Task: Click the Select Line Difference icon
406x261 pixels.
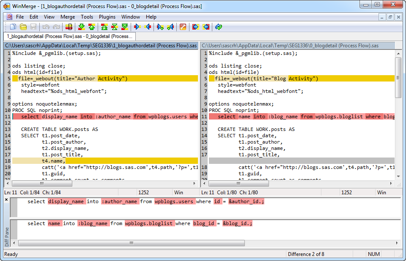Action: (x=69, y=27)
